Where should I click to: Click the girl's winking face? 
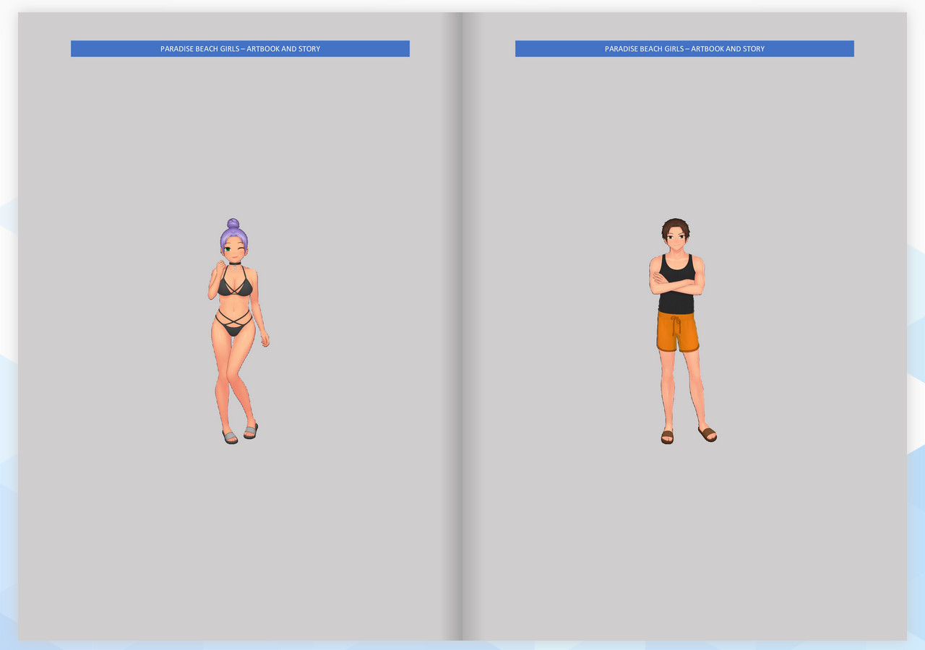pos(234,250)
